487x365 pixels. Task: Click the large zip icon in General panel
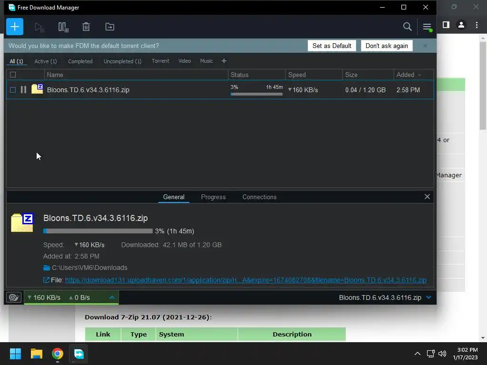[x=22, y=222]
